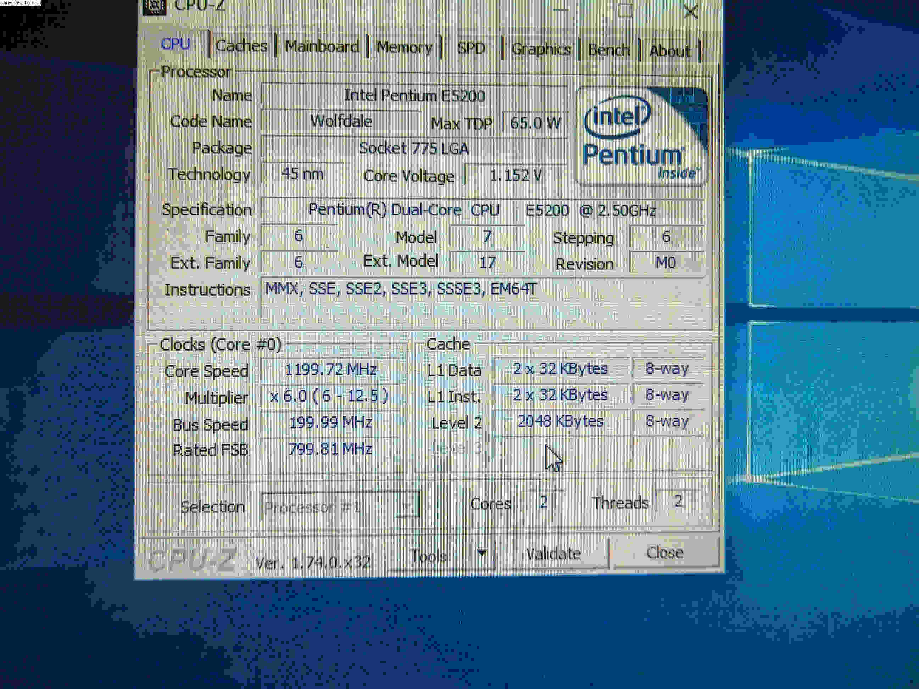919x689 pixels.
Task: Switch to the Bench tab
Action: 609,50
